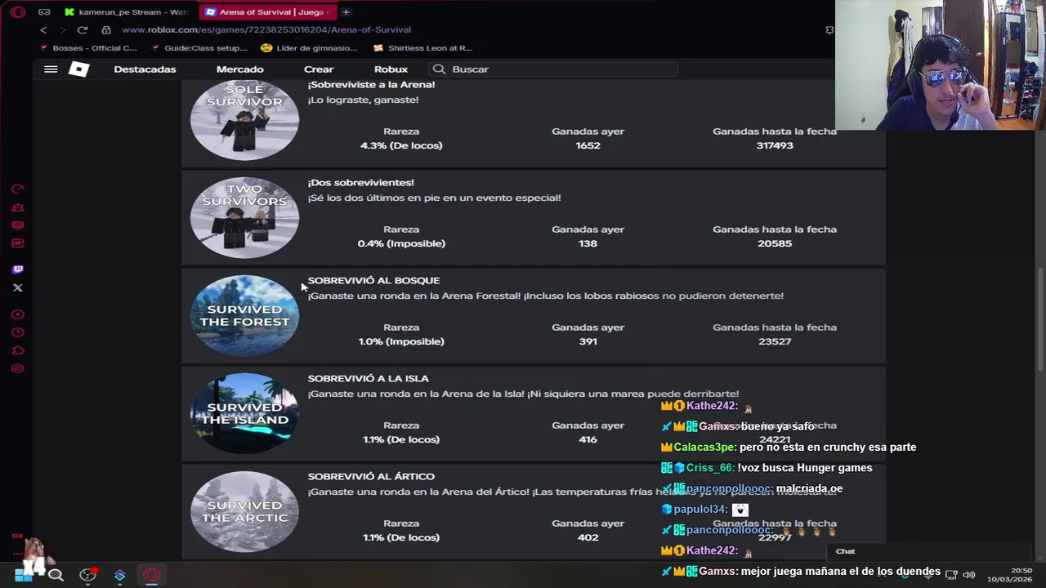Click the SOBREVIVIÓ A LA ISLA title

click(368, 378)
